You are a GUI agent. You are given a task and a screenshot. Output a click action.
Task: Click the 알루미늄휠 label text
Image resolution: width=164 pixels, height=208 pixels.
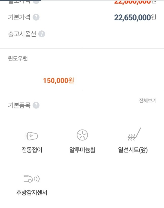pos(82,150)
